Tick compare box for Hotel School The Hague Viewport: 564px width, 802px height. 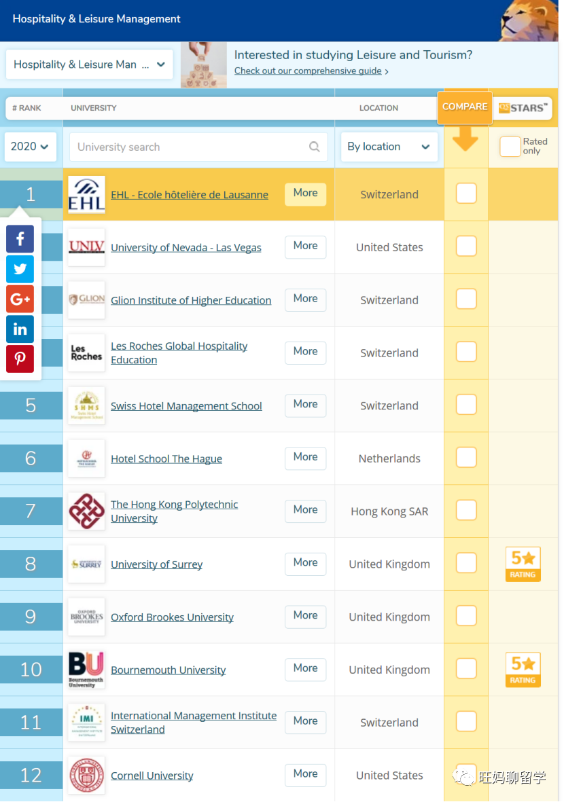(466, 457)
